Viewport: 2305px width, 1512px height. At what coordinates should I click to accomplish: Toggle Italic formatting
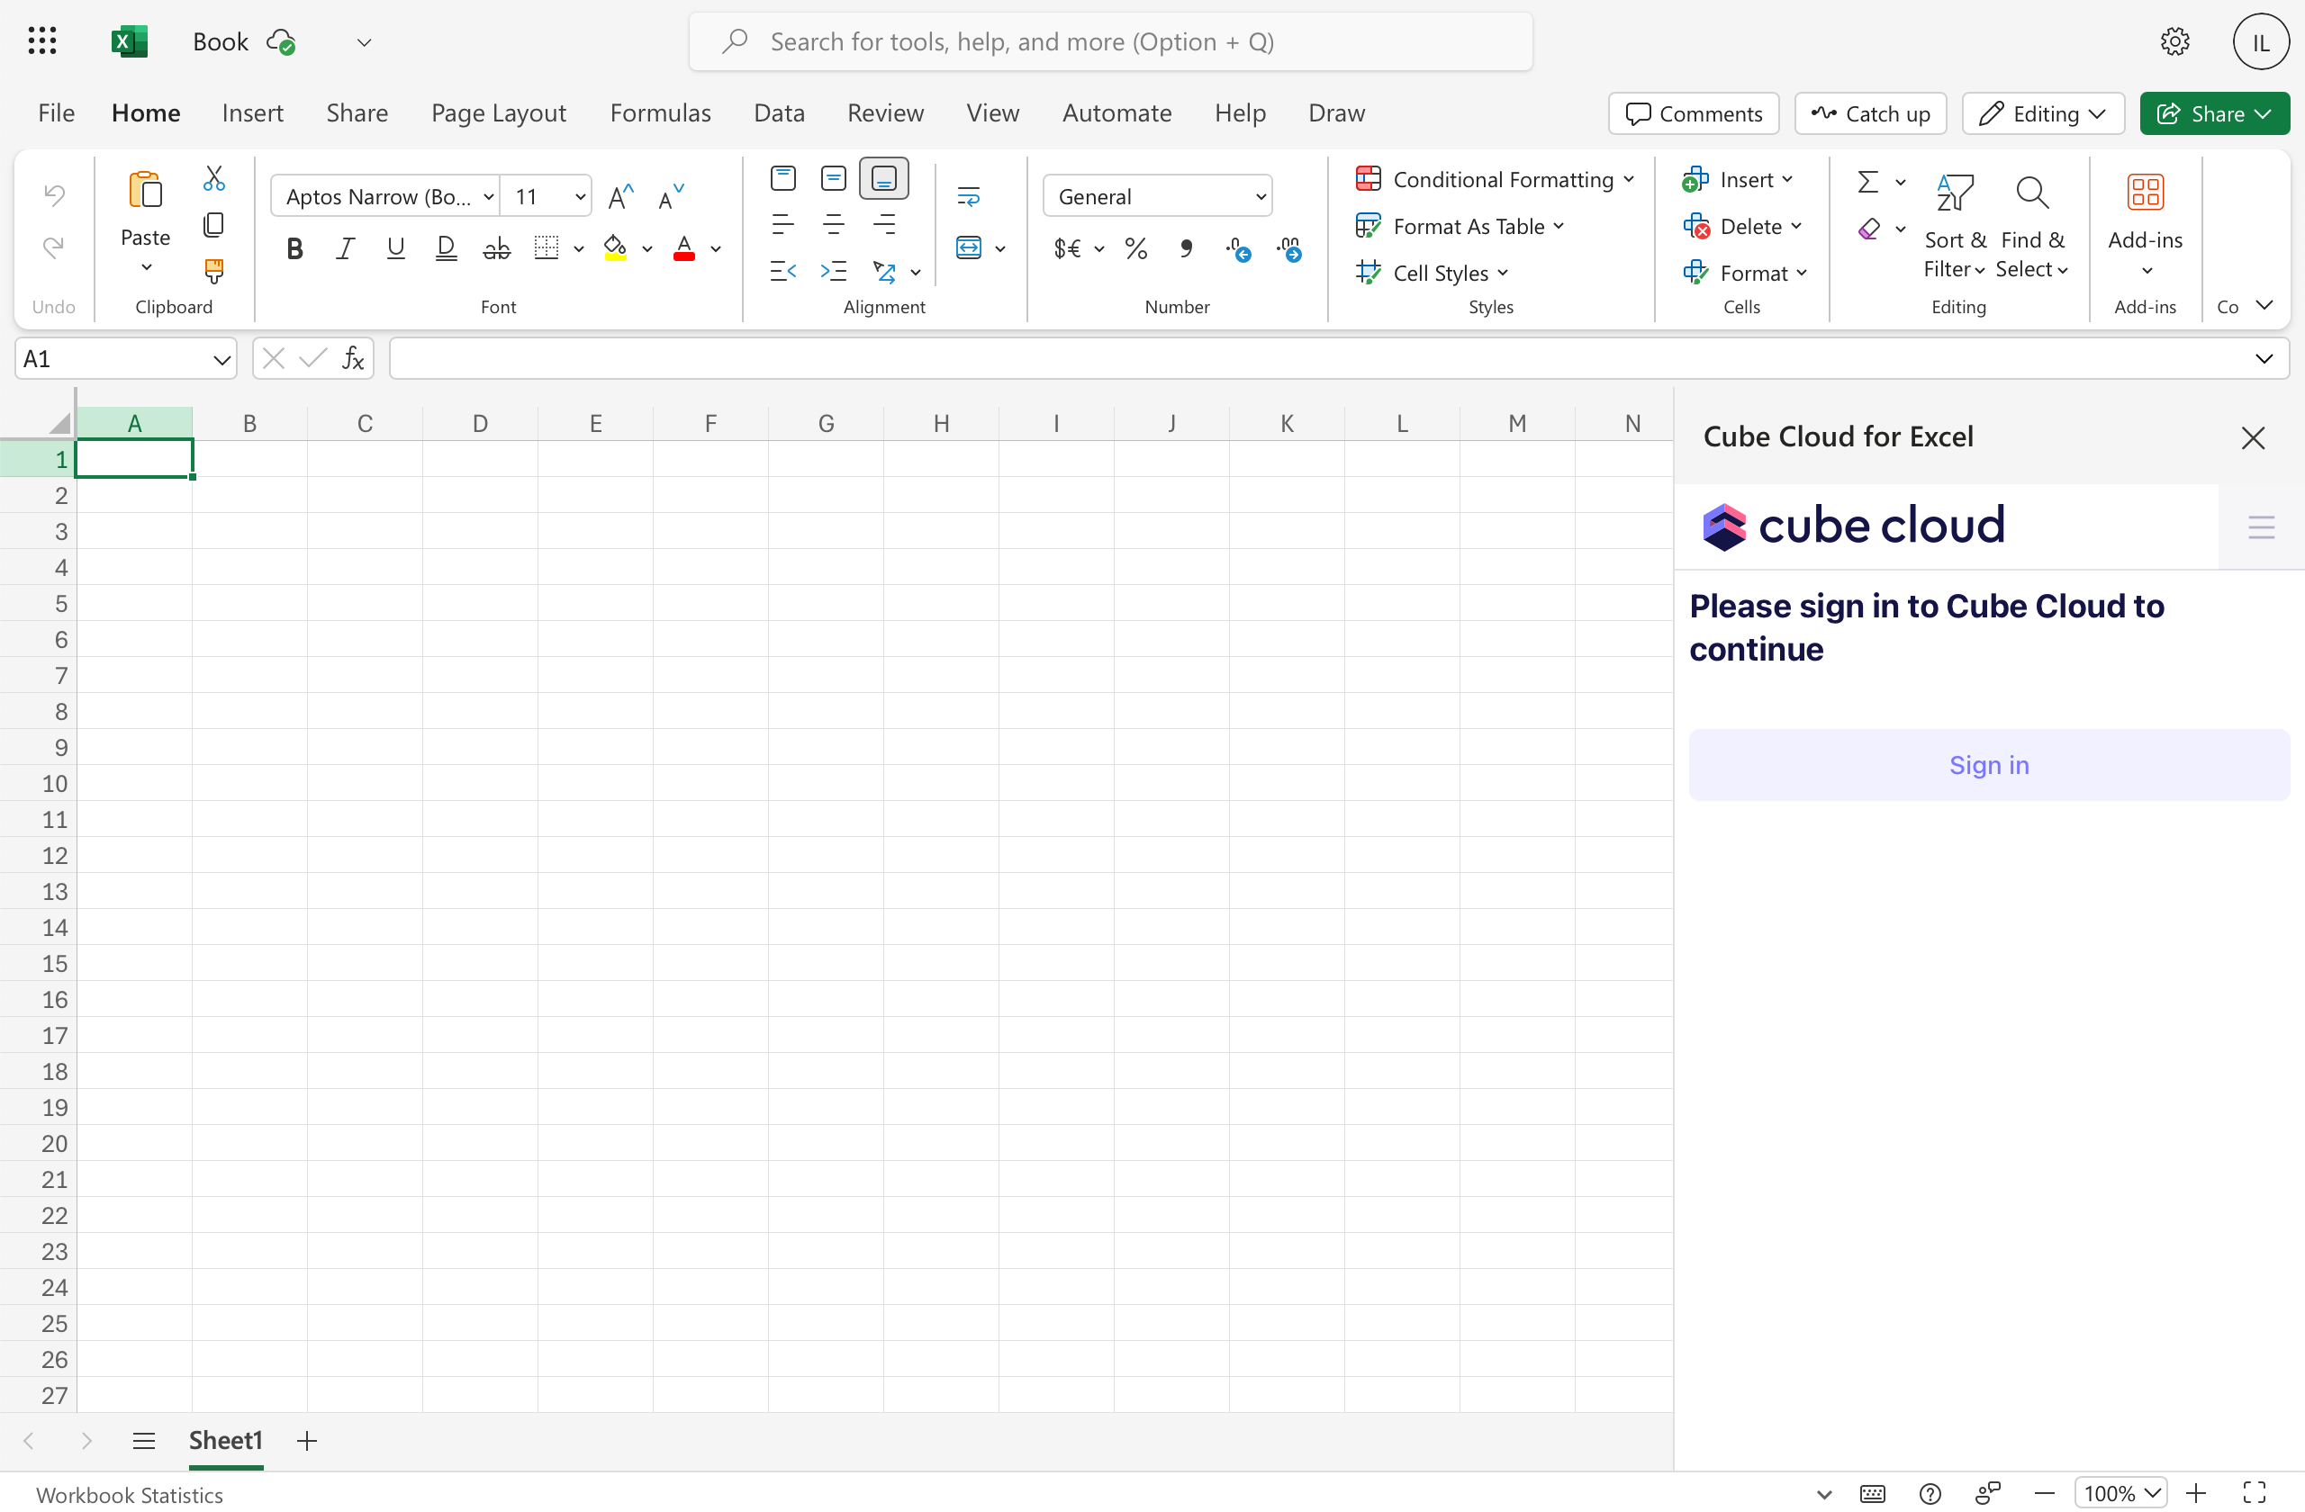345,248
